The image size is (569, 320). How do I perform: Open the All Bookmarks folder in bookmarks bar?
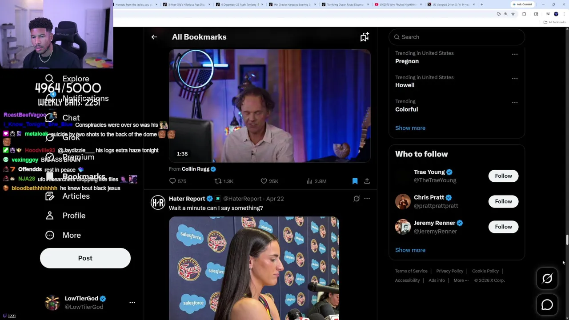(x=555, y=22)
